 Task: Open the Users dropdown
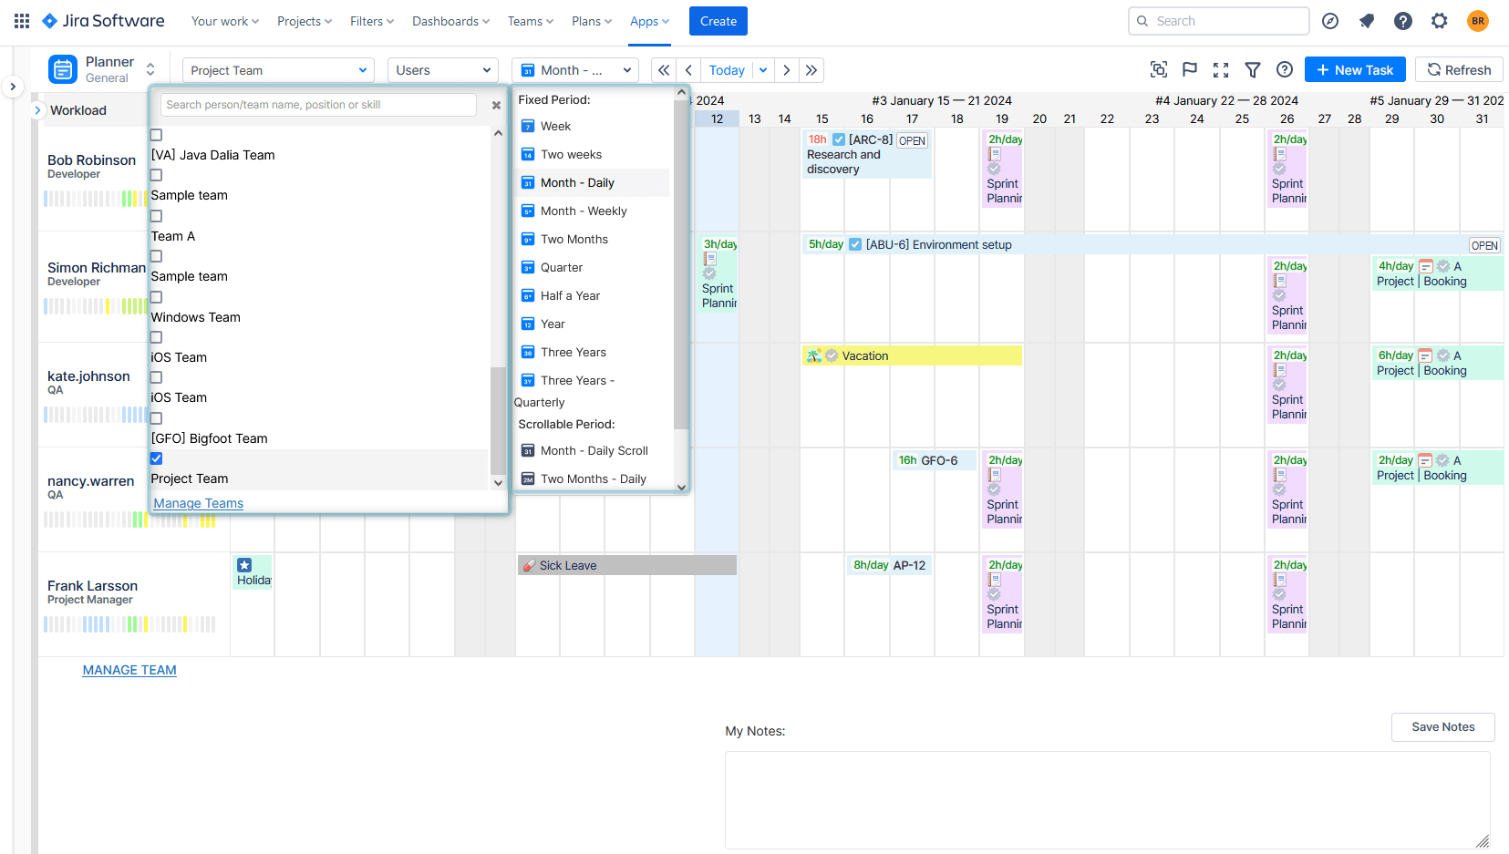(442, 69)
